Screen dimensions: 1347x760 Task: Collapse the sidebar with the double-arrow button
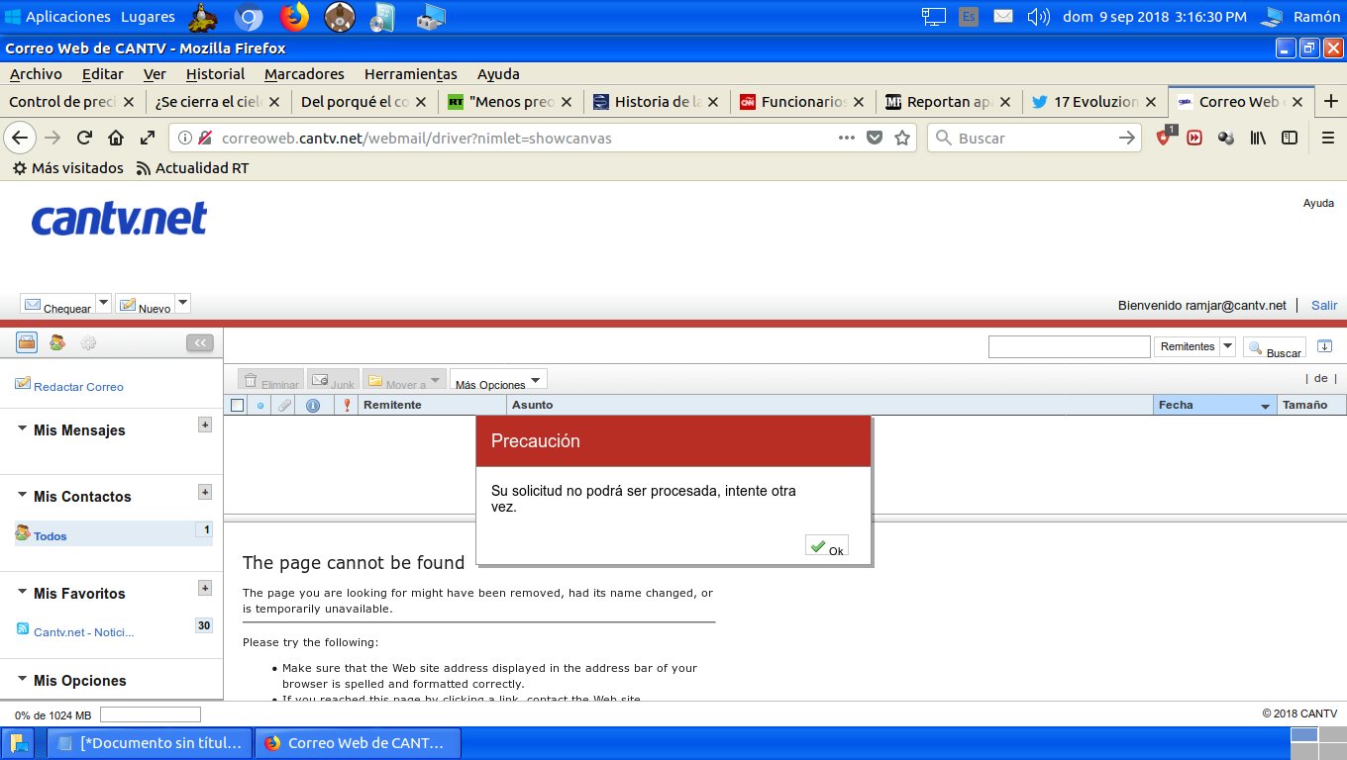[200, 342]
